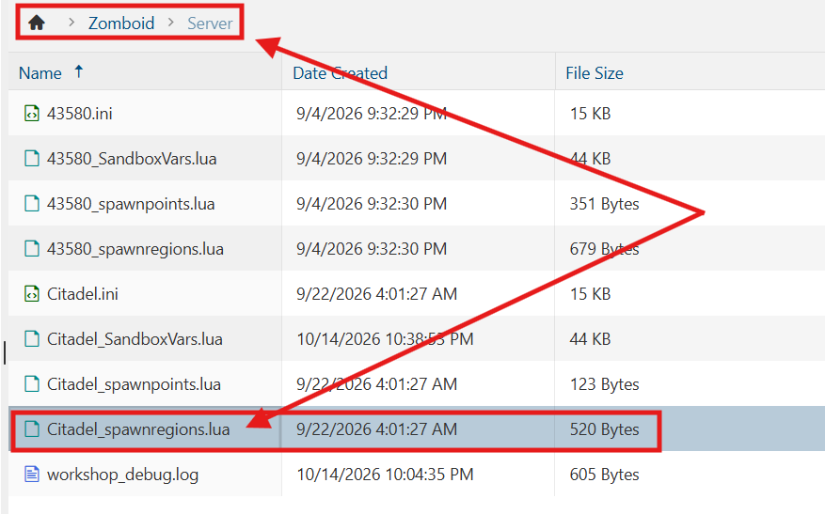Image resolution: width=825 pixels, height=514 pixels.
Task: Select the 123 Bytes size cell
Action: pos(605,384)
